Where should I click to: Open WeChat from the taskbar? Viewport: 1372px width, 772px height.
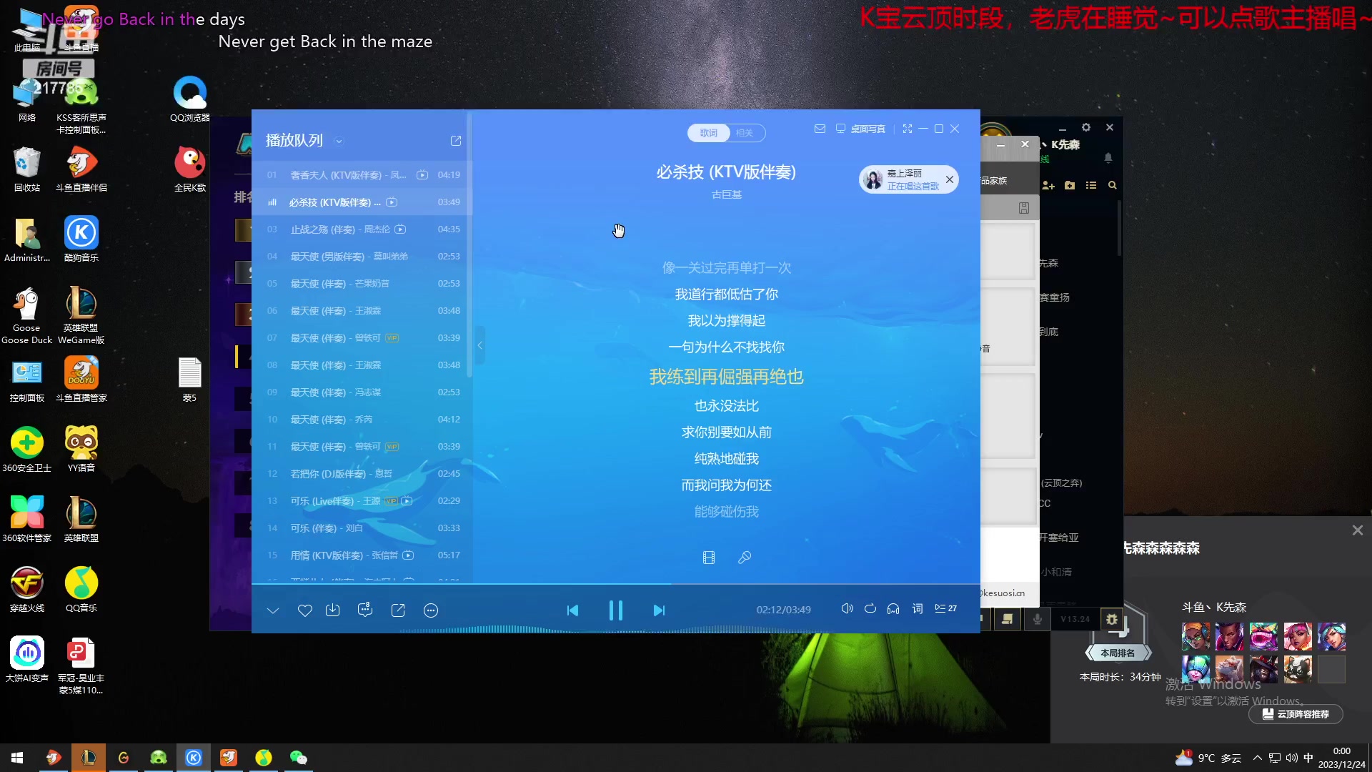(x=299, y=758)
